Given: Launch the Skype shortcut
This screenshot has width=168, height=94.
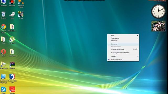Looking at the screenshot, I should 3,90.
